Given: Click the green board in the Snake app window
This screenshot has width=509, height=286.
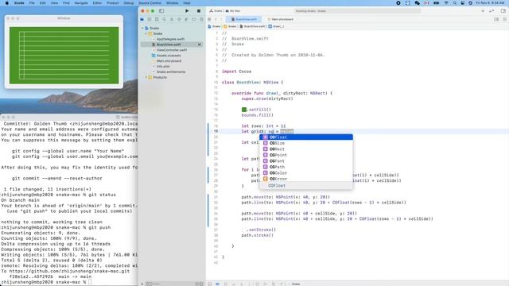Looking at the screenshot, I should click(x=64, y=56).
